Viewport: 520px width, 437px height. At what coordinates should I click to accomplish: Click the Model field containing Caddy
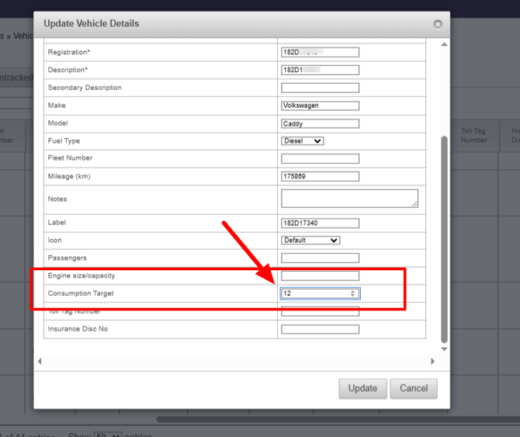point(320,123)
